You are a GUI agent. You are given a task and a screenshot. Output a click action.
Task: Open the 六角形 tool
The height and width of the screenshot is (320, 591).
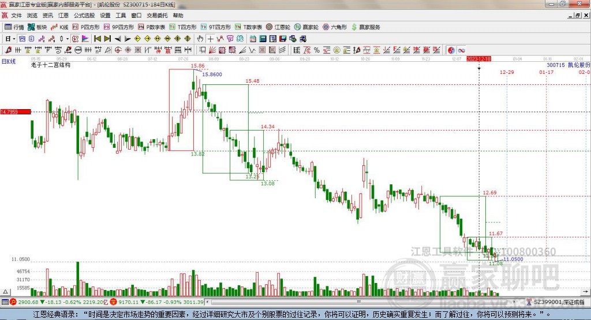coord(335,27)
